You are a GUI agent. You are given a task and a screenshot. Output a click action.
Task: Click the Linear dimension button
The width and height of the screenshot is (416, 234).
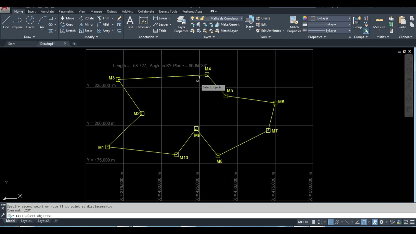(x=160, y=18)
